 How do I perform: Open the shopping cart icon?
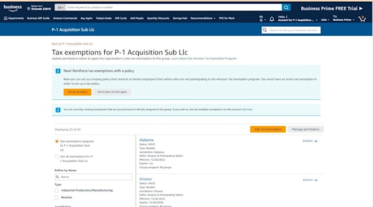(x=362, y=19)
